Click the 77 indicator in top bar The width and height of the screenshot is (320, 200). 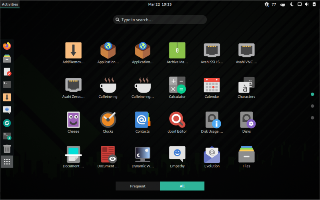[274, 4]
